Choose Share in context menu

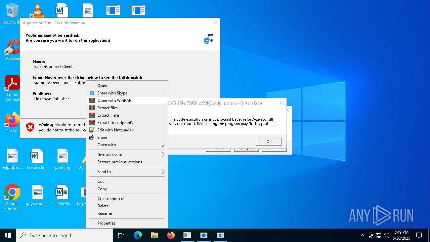tap(127, 137)
